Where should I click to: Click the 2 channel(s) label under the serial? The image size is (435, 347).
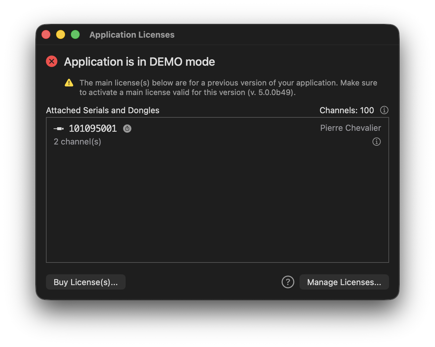click(x=77, y=142)
